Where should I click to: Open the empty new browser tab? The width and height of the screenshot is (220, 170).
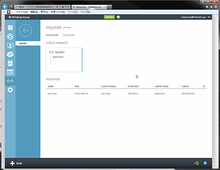(109, 7)
